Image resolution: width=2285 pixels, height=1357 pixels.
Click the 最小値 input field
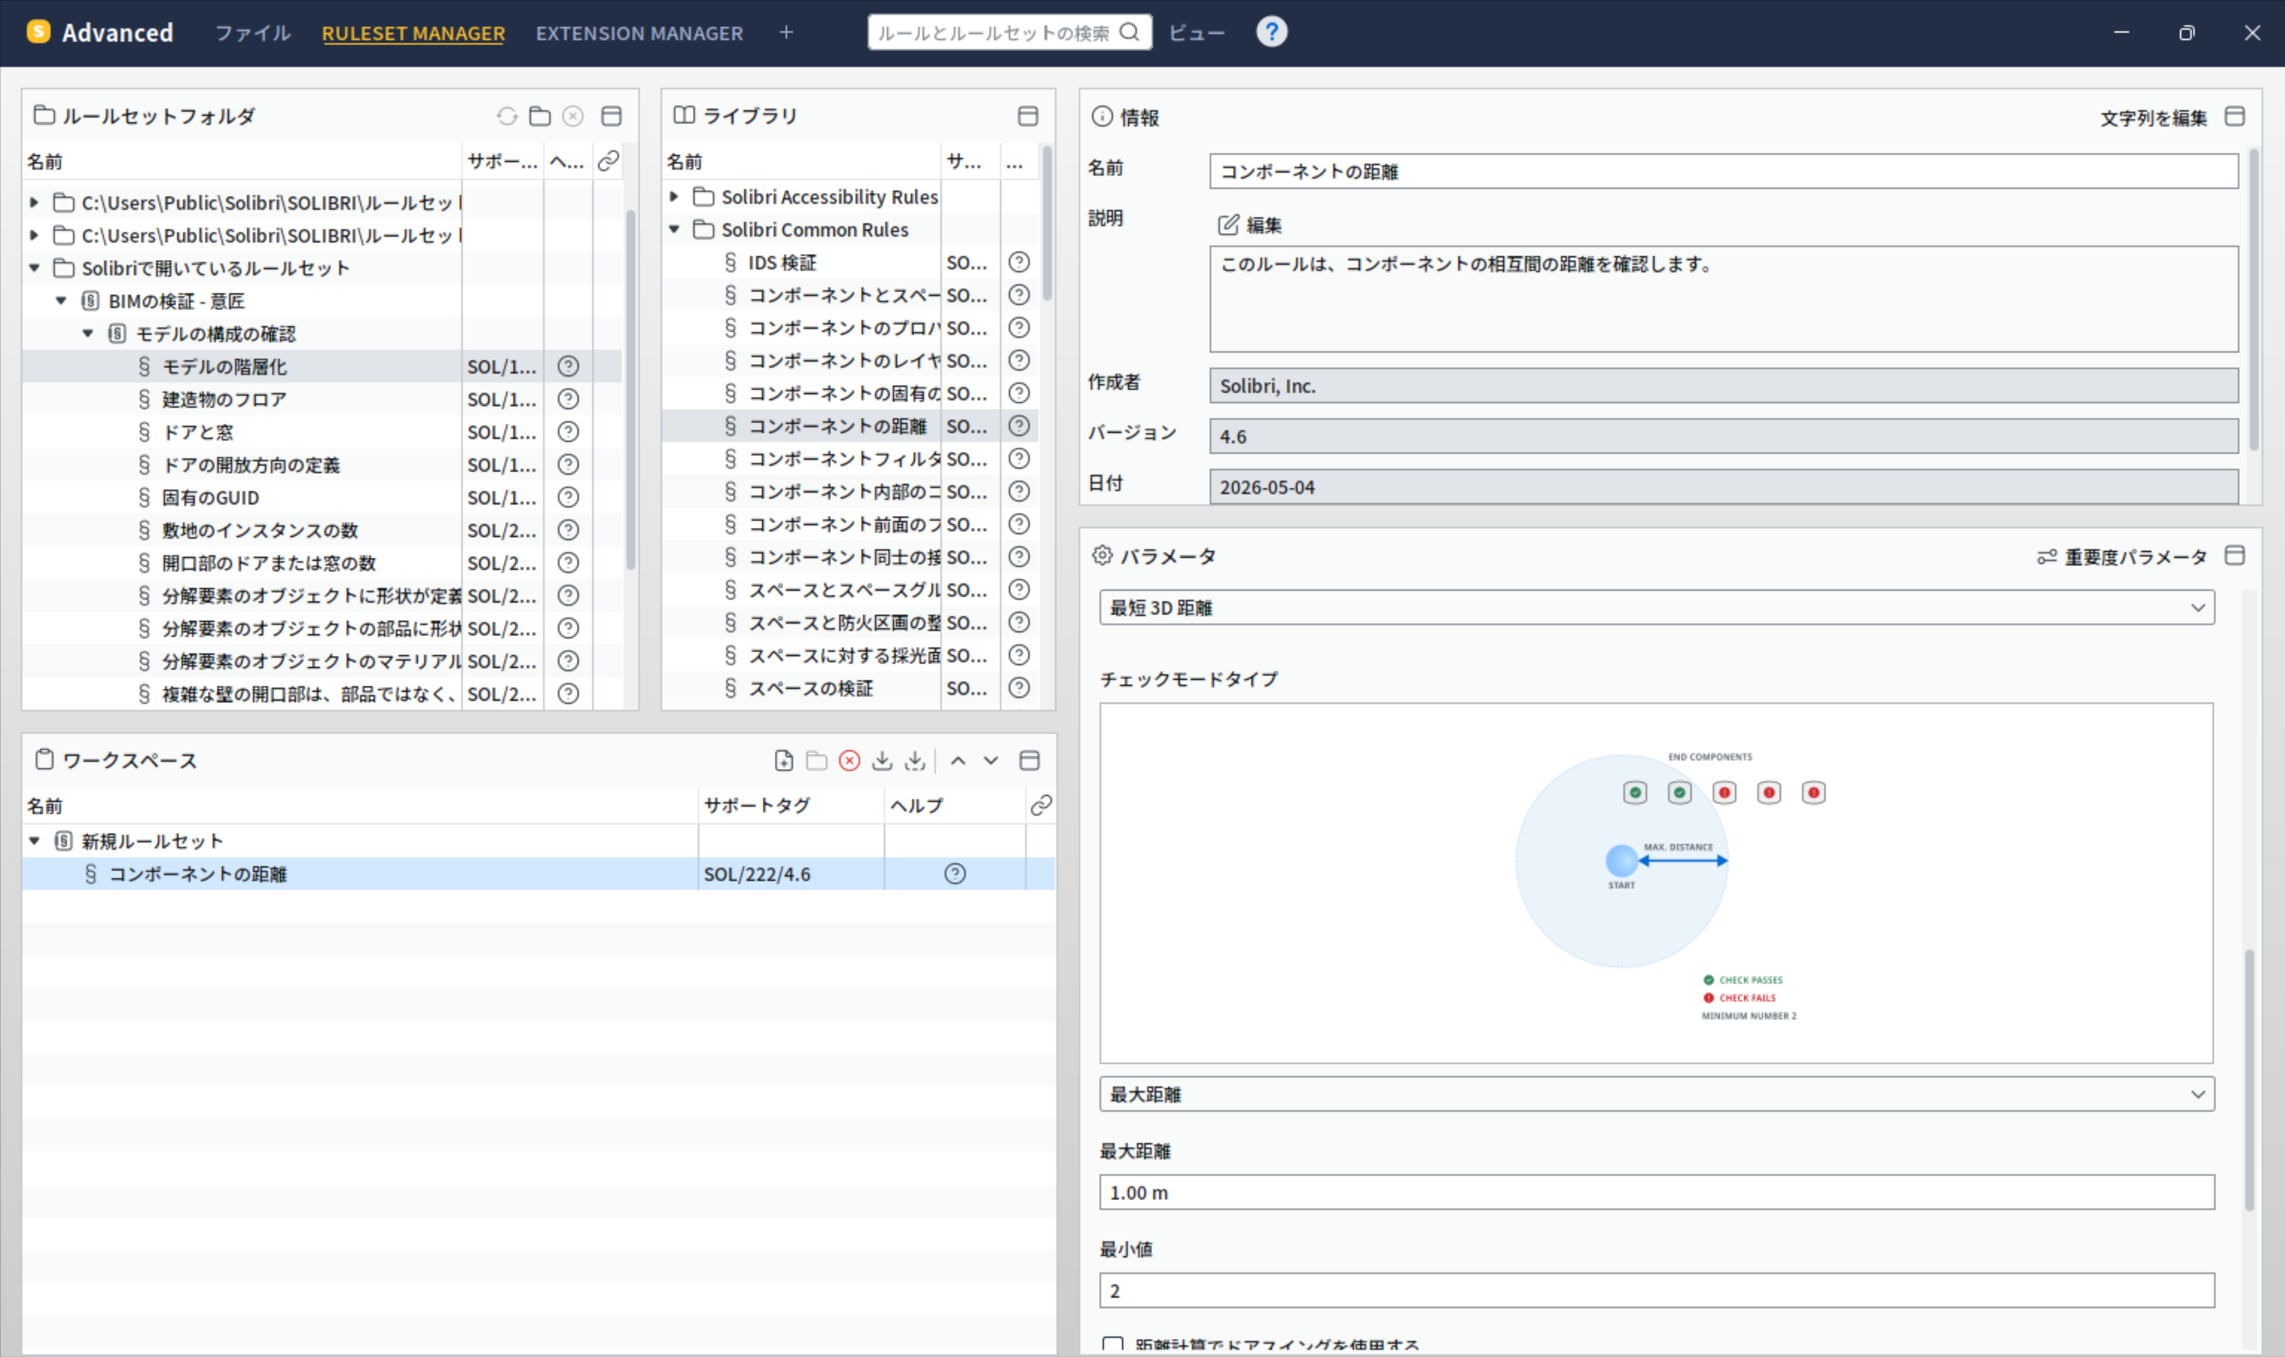[1656, 1290]
